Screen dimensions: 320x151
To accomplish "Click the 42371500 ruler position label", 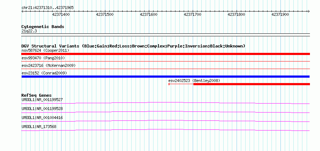I will click(x=105, y=14).
